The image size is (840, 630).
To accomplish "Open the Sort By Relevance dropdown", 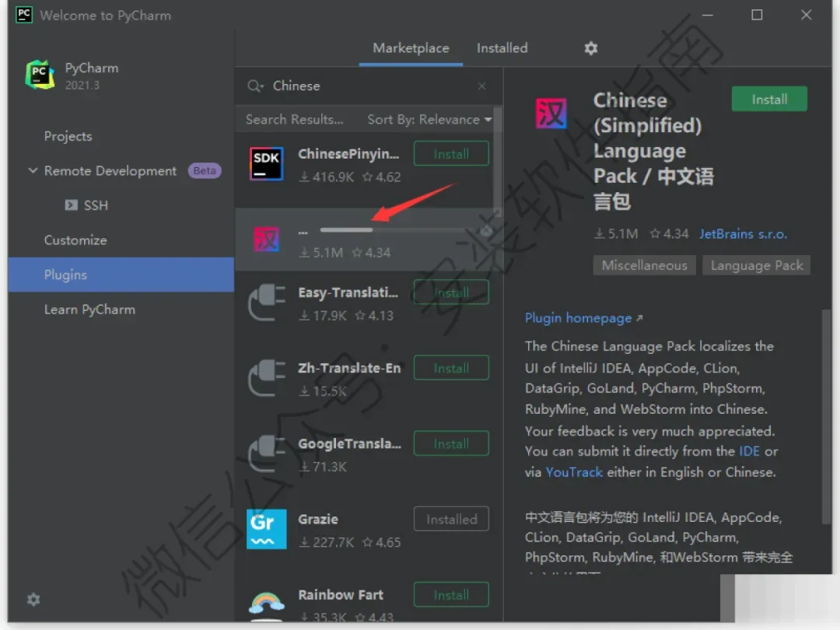I will (429, 120).
